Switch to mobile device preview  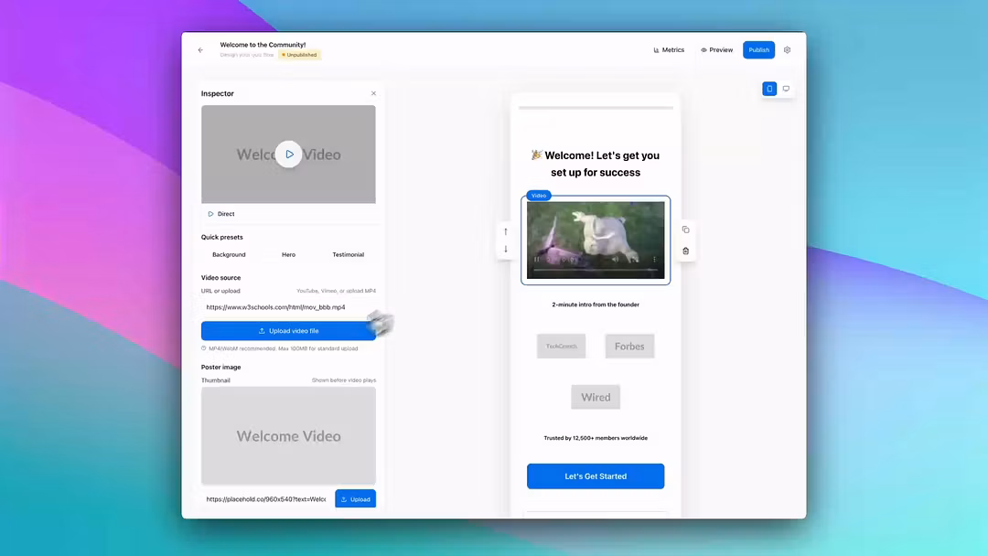[769, 89]
